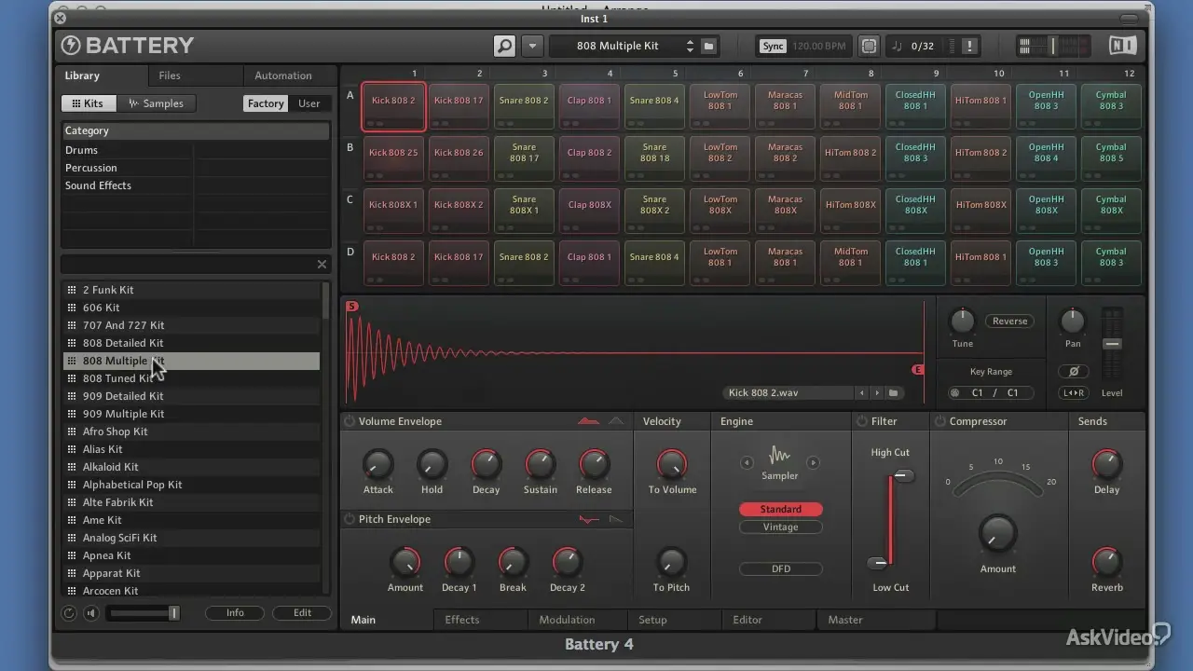Click the circular loop preview icon
Image resolution: width=1193 pixels, height=671 pixels.
pyautogui.click(x=69, y=612)
